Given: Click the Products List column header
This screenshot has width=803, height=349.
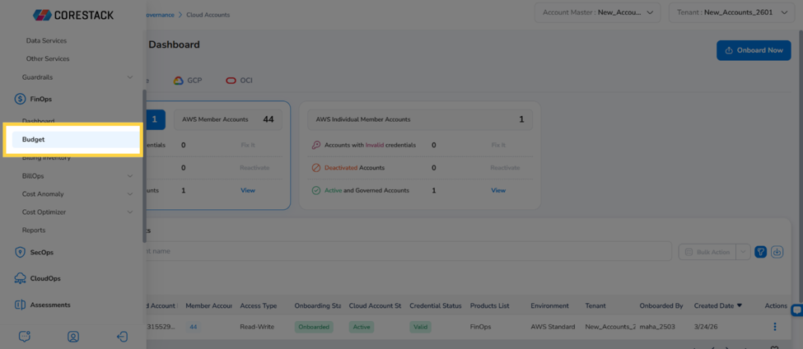Looking at the screenshot, I should coord(489,306).
